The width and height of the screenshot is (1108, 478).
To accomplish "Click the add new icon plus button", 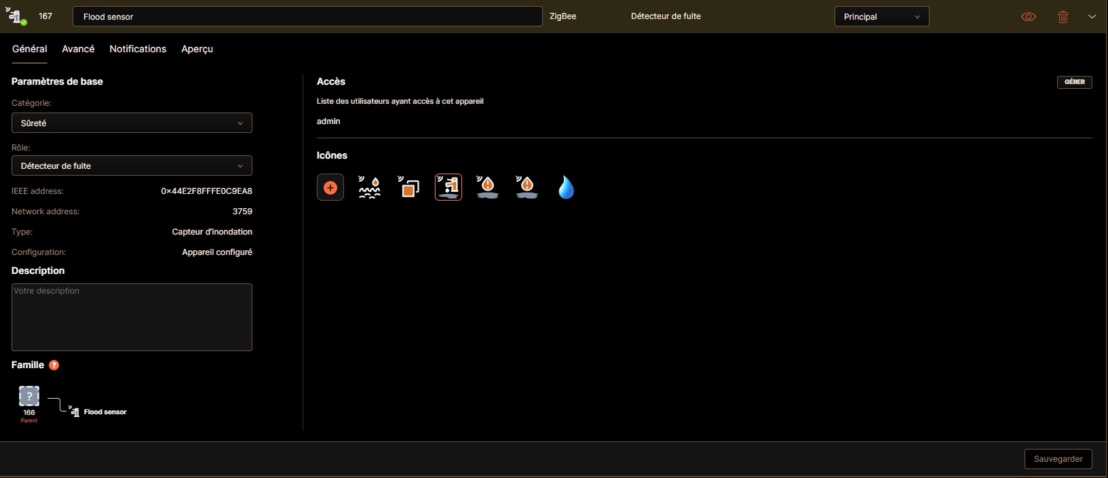I will pyautogui.click(x=330, y=188).
